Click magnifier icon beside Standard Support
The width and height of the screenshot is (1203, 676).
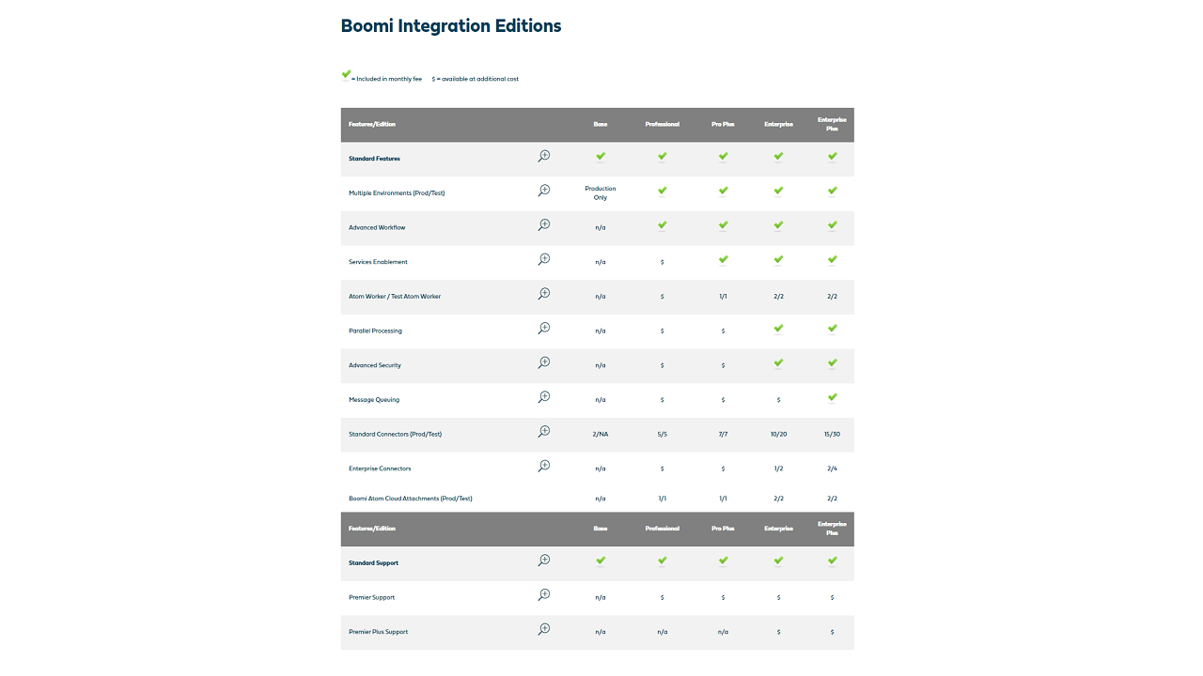(x=544, y=561)
